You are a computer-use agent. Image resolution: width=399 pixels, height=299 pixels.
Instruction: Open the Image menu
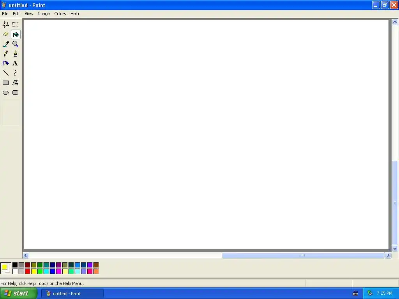tap(44, 14)
